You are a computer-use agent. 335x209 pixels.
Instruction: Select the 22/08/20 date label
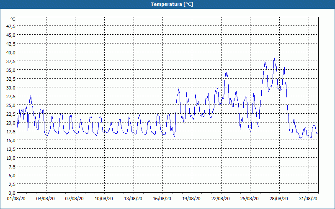point(221,199)
